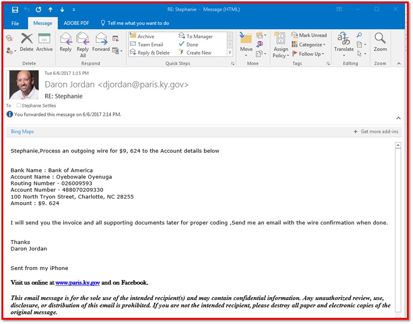Click the Reply button
The image size is (413, 324).
tap(66, 42)
